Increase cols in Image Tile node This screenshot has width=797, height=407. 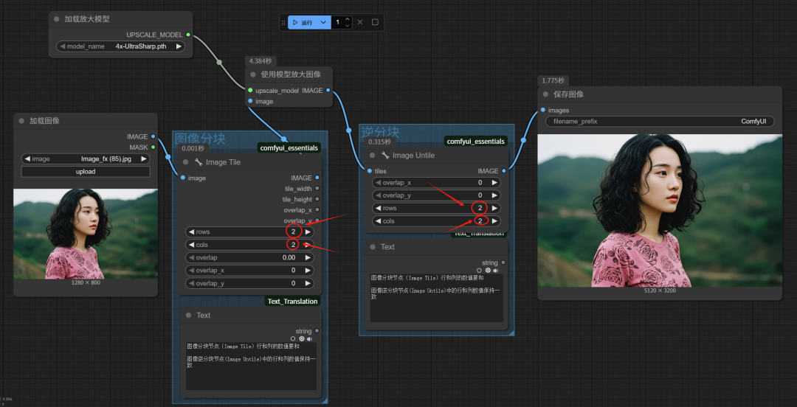pos(308,245)
